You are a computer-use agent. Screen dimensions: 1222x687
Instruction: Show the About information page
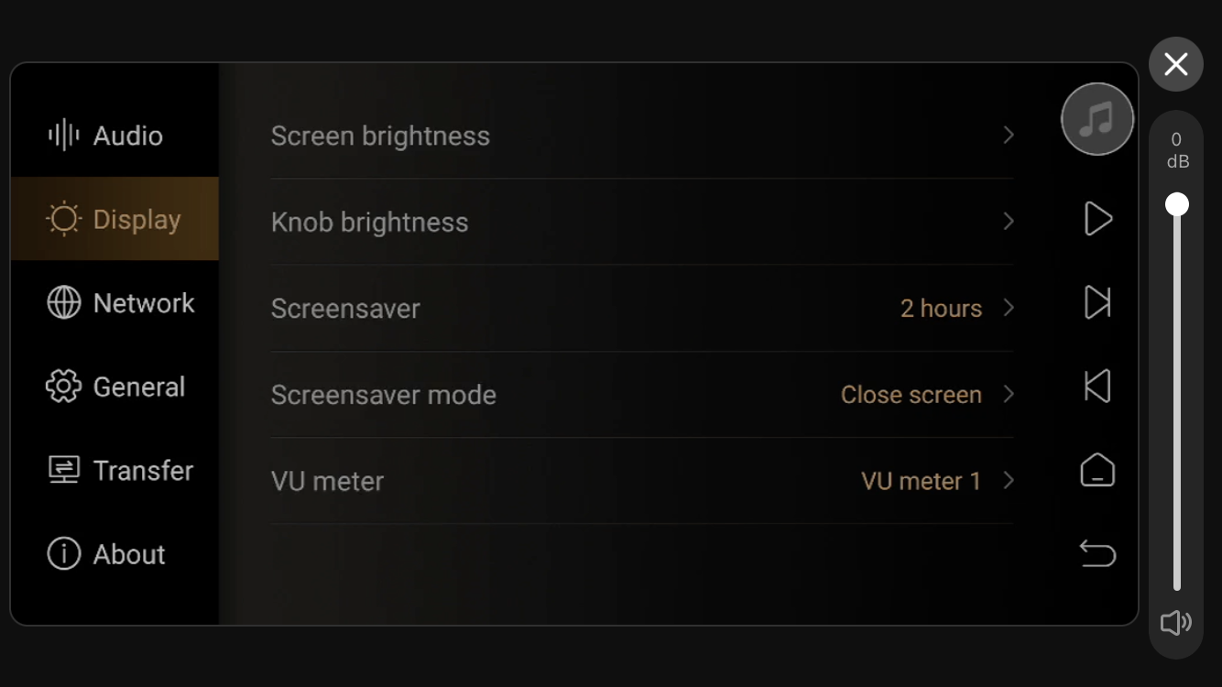click(x=115, y=554)
